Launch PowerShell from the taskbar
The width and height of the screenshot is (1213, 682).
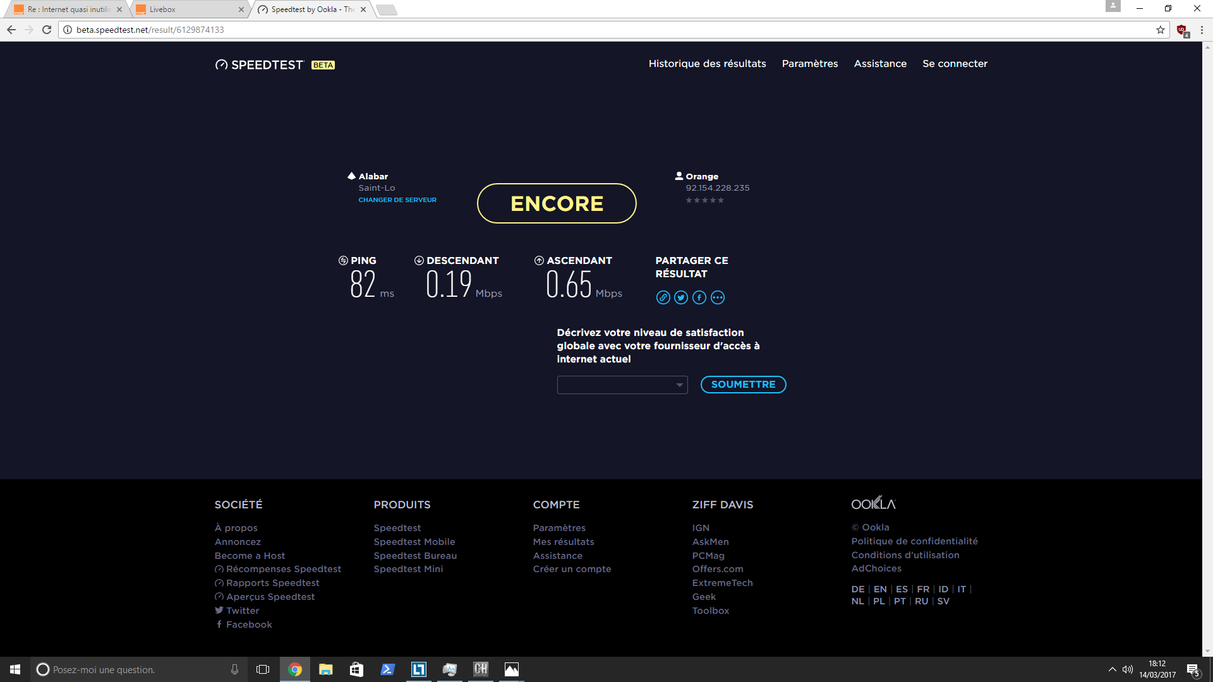point(387,669)
